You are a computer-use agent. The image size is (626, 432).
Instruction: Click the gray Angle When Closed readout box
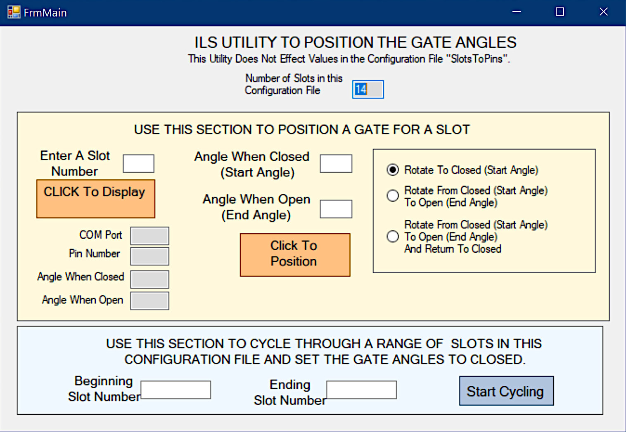(149, 279)
